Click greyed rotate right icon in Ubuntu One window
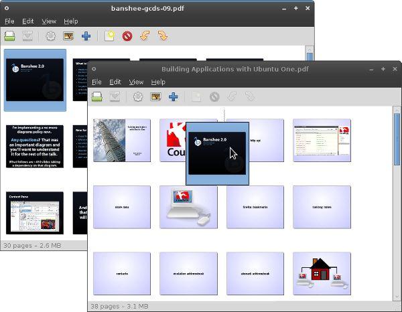Viewport: 402px width, 312px height. tap(250, 96)
